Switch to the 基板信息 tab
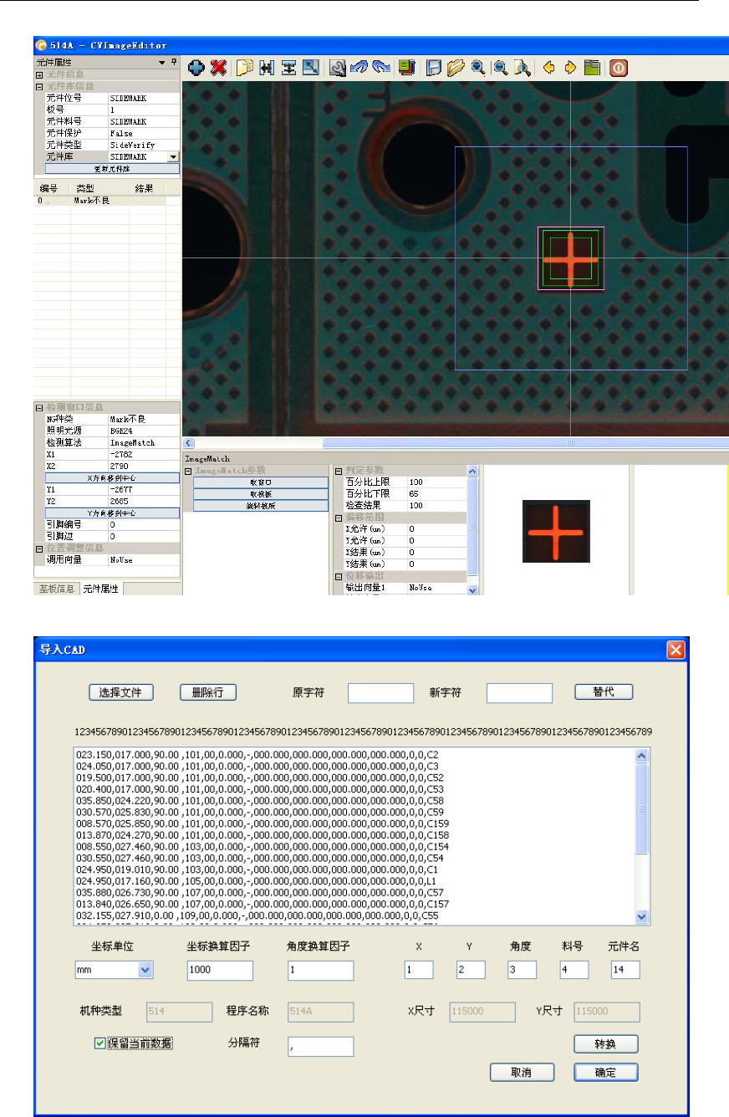This screenshot has width=729, height=1117. 55,589
